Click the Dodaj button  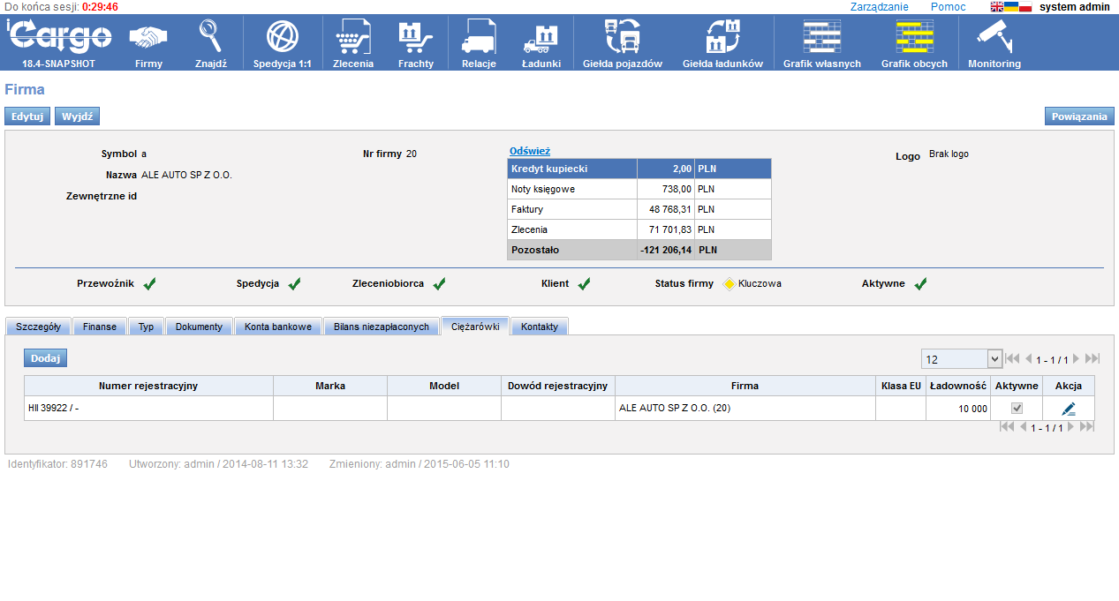tap(45, 357)
